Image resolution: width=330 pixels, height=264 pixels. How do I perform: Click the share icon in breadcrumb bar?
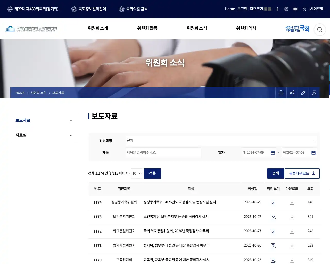pyautogui.click(x=292, y=93)
